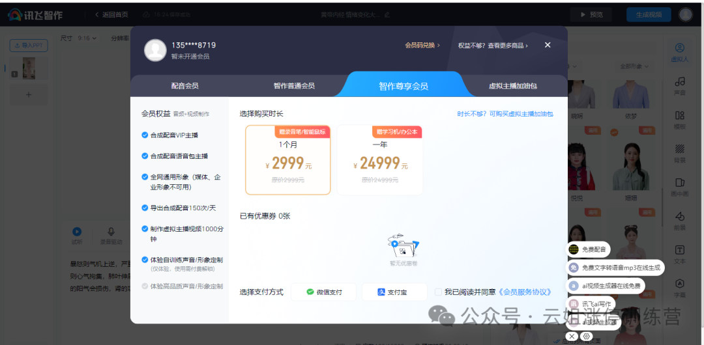Open 会员服务协议 agreement link

pos(524,292)
